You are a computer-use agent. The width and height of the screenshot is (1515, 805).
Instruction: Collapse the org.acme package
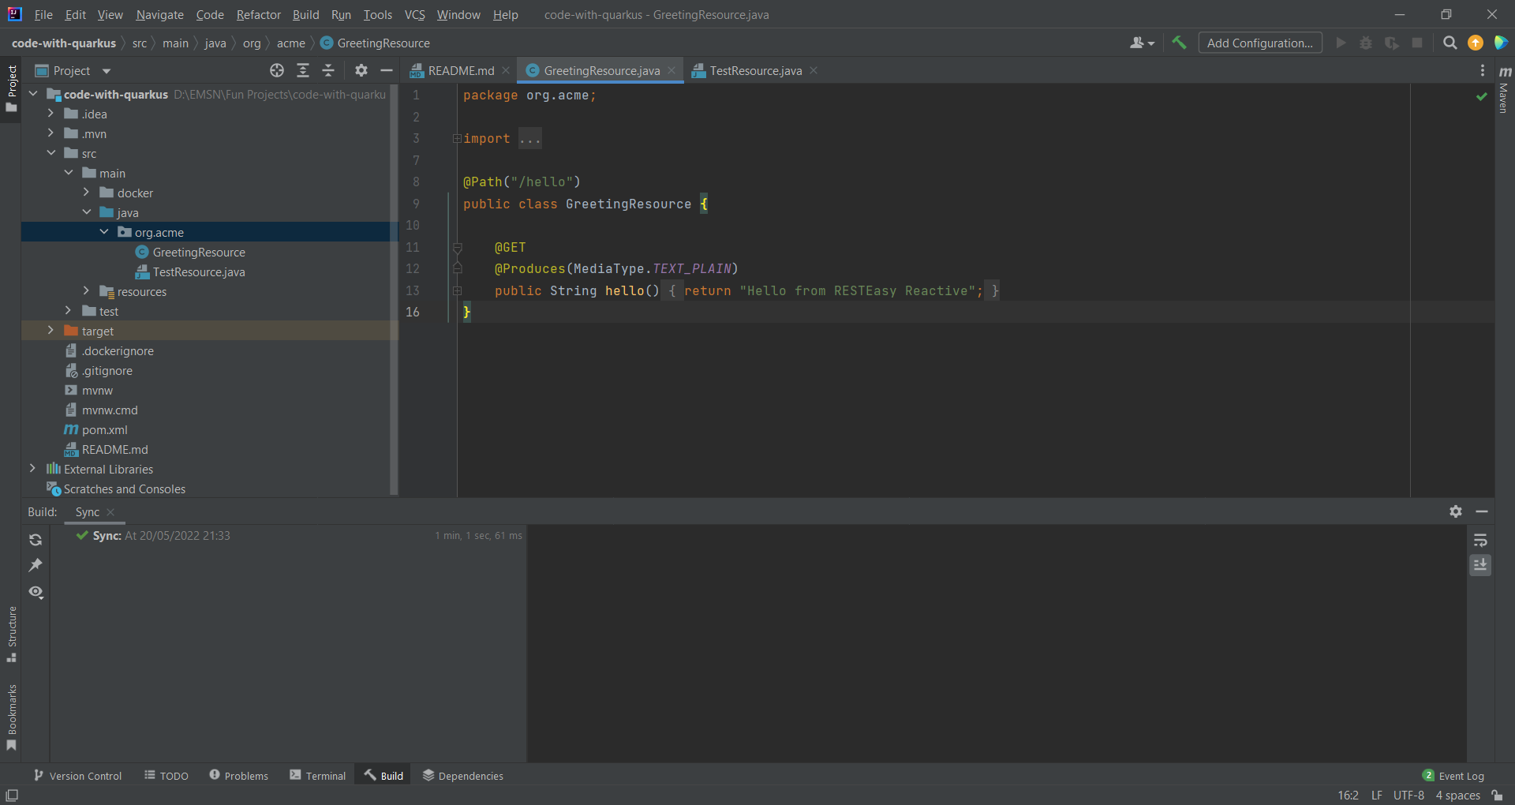tap(104, 232)
